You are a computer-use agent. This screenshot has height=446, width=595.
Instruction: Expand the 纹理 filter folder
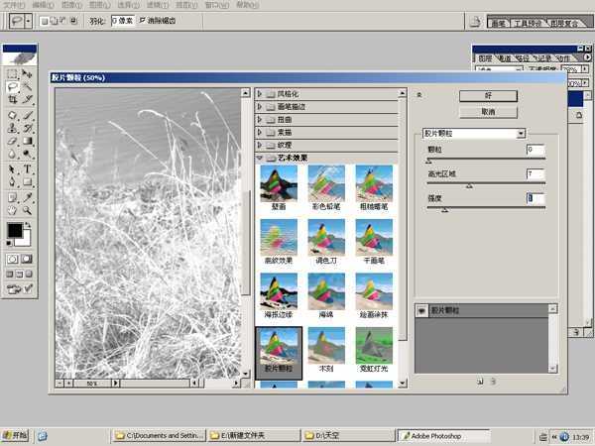coord(261,145)
